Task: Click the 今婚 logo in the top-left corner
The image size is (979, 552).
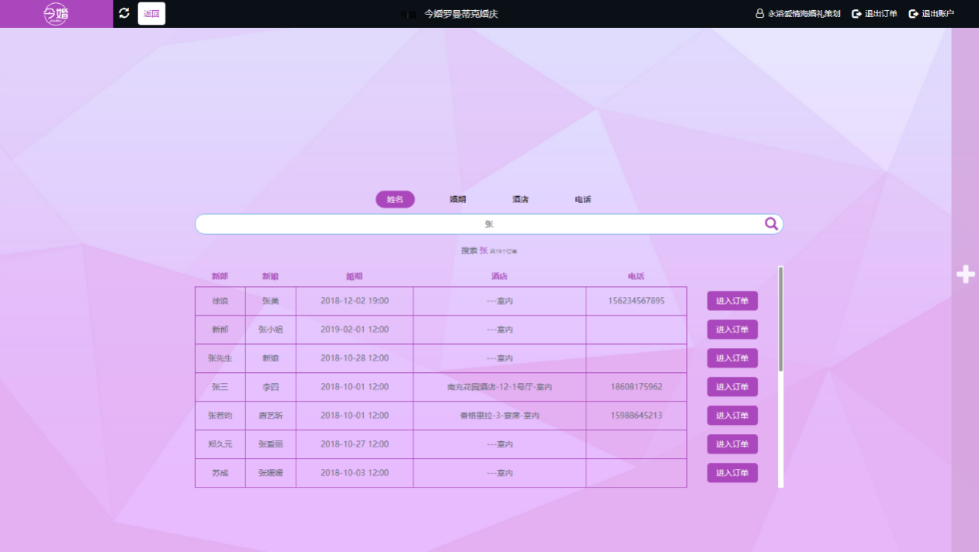Action: click(x=56, y=14)
